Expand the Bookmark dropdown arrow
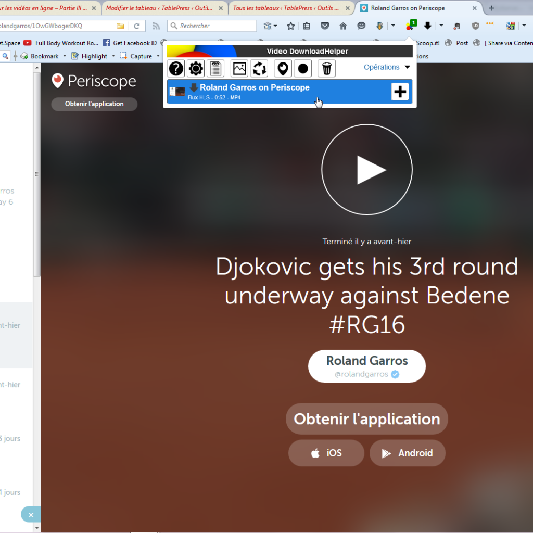This screenshot has width=533, height=533. point(65,56)
